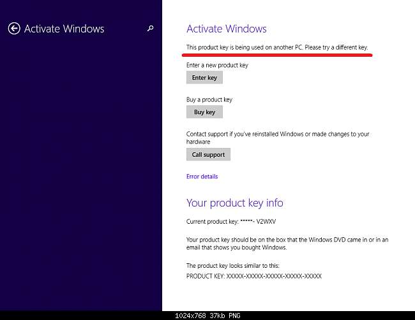Click the Call support button
This screenshot has height=320, width=415.
208,154
